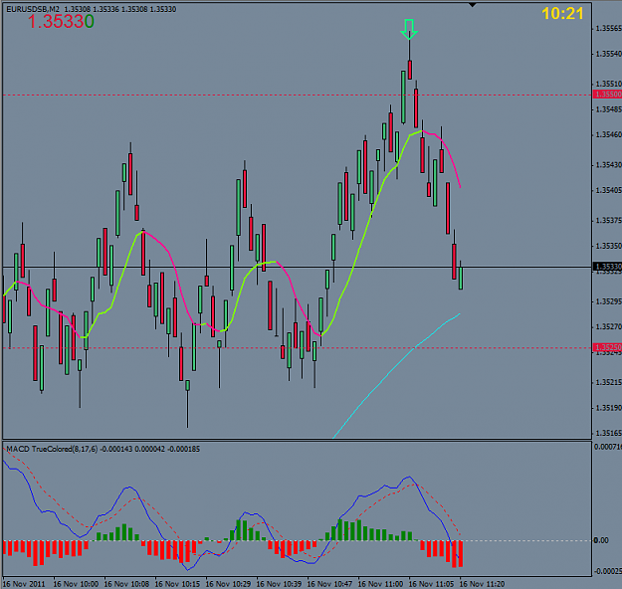Click the 1.35430 price scale value
This screenshot has width=622, height=589.
tap(608, 165)
